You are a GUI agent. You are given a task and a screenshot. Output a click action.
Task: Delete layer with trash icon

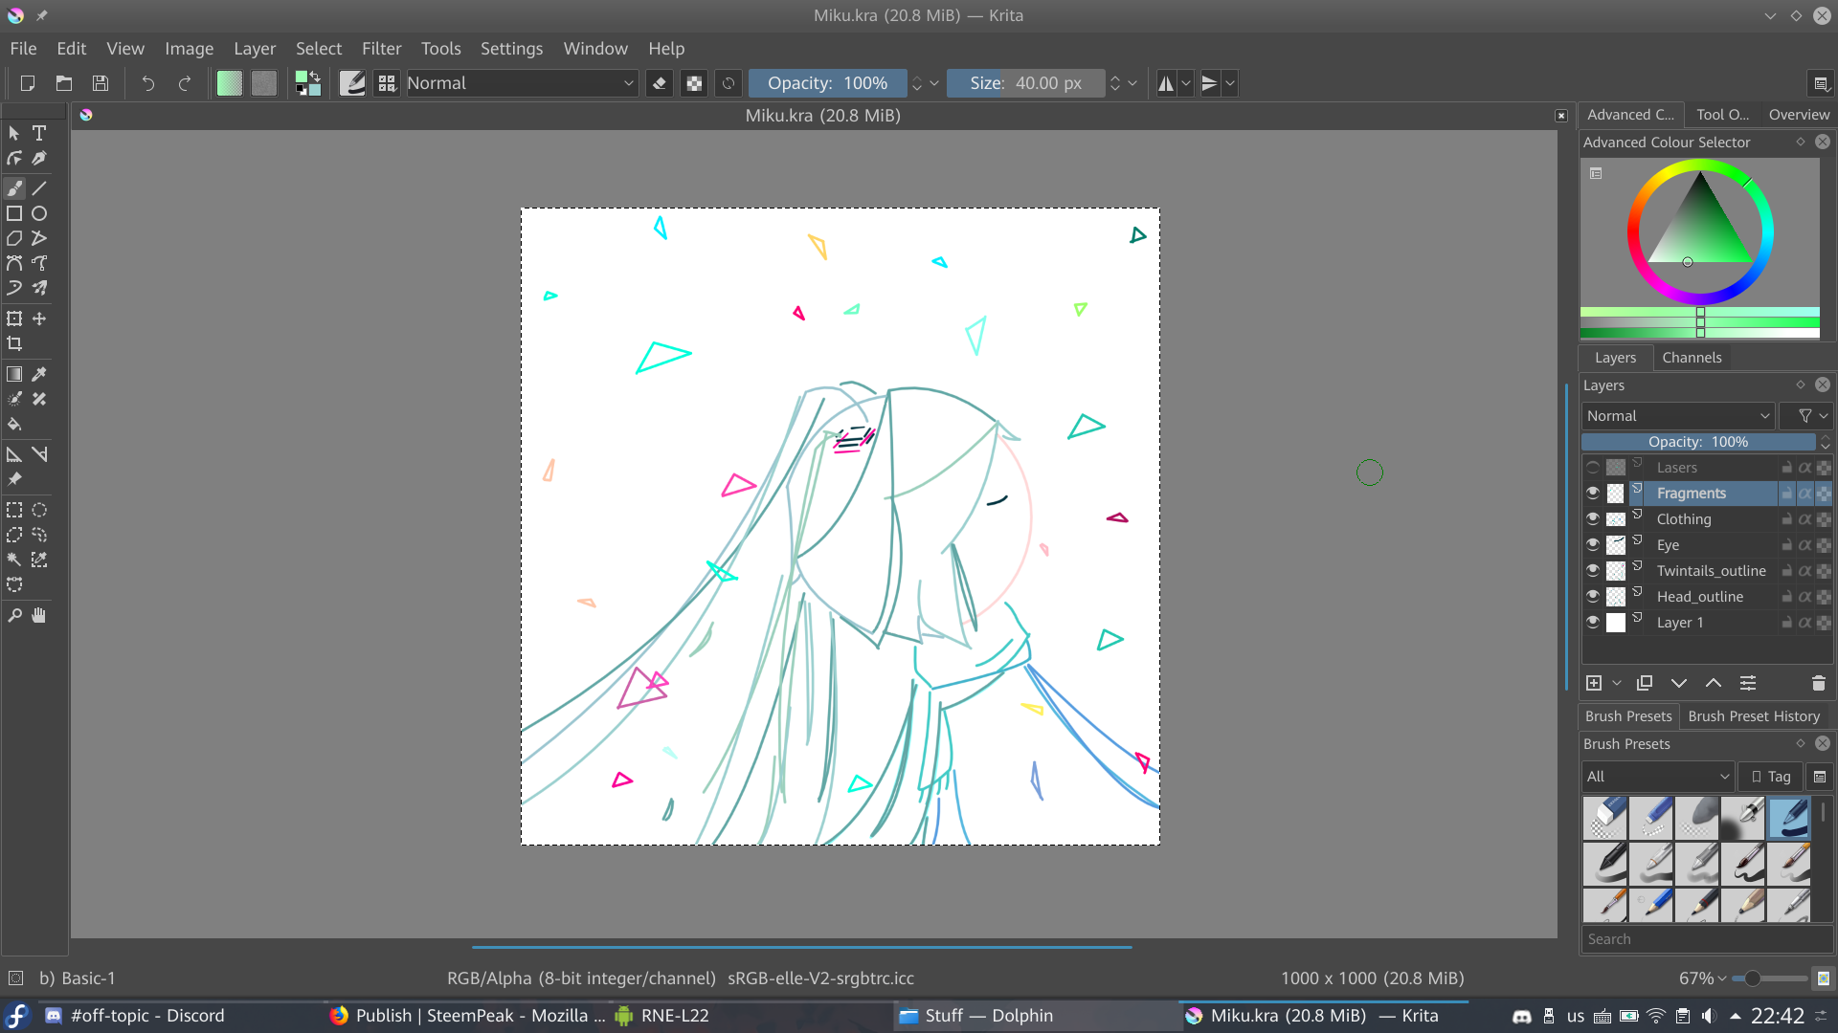pyautogui.click(x=1818, y=683)
